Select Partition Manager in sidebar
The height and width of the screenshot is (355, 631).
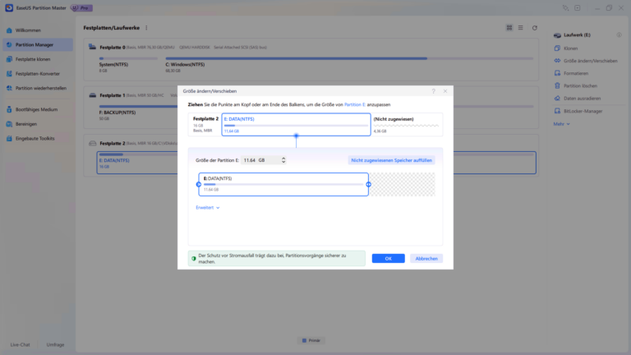pos(38,44)
